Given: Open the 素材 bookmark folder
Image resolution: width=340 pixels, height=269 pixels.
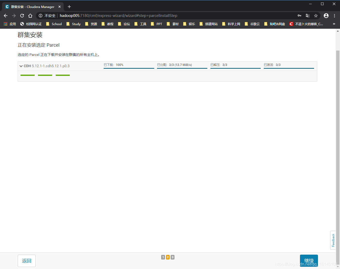Looking at the screenshot, I should point(173,24).
